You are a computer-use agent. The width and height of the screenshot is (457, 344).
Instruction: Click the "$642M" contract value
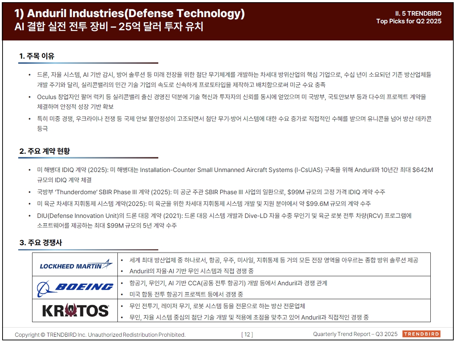coord(422,170)
